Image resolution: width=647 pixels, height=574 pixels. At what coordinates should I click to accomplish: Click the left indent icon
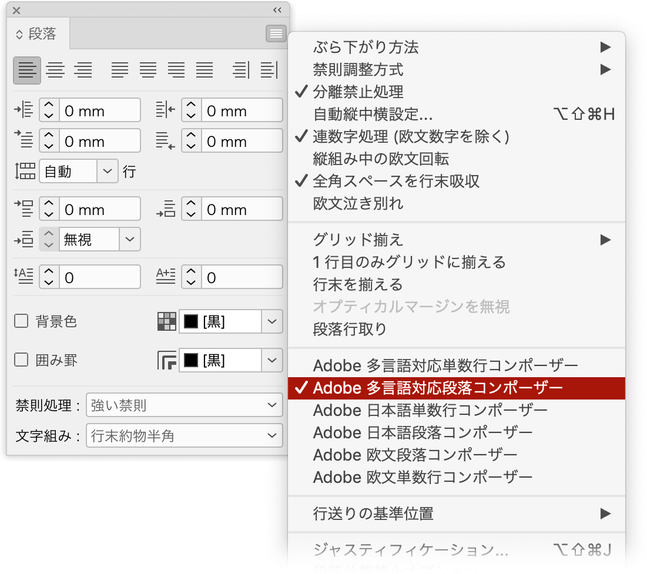tap(24, 110)
